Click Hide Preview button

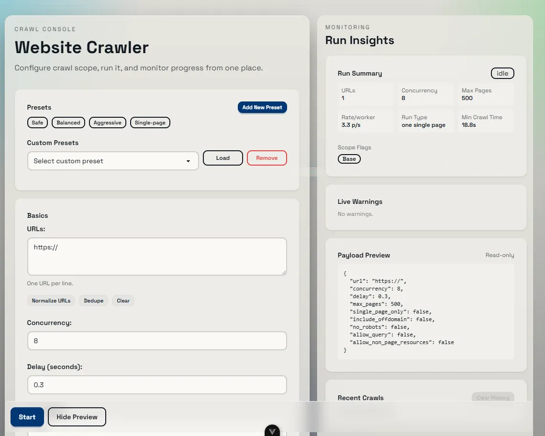(x=77, y=417)
